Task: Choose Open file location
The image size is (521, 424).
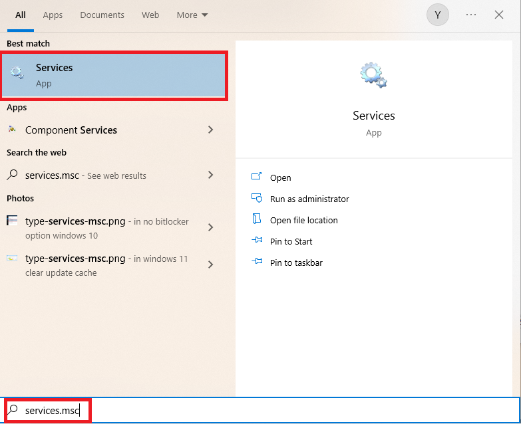Action: coord(303,220)
